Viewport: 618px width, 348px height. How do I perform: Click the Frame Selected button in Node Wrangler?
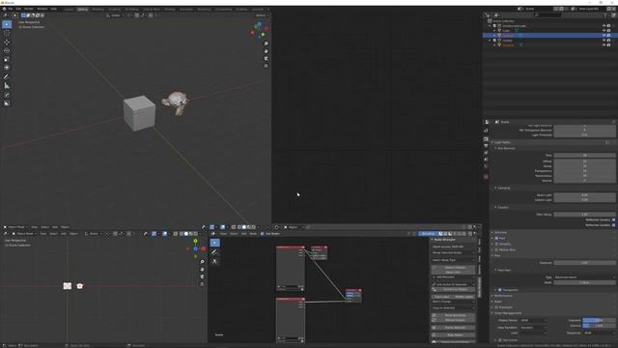(x=453, y=328)
